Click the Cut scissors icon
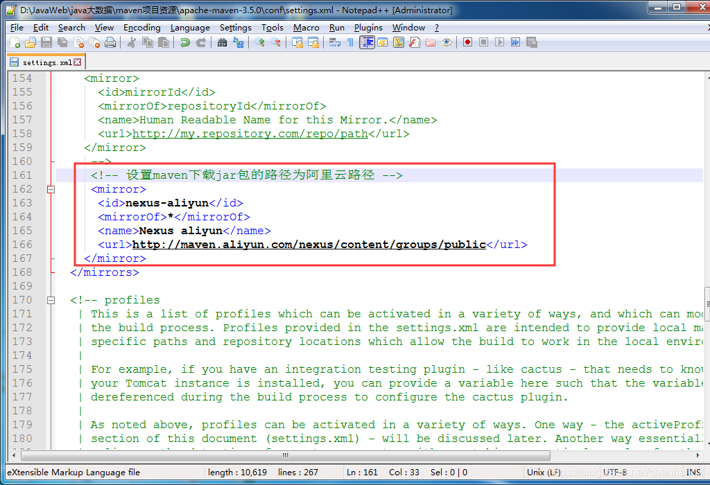The width and height of the screenshot is (710, 485). [x=132, y=42]
